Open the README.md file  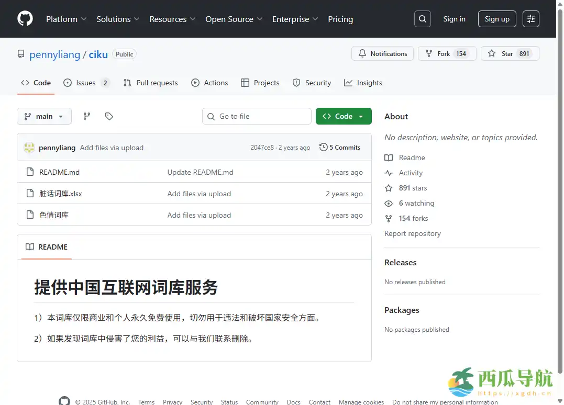(x=58, y=172)
